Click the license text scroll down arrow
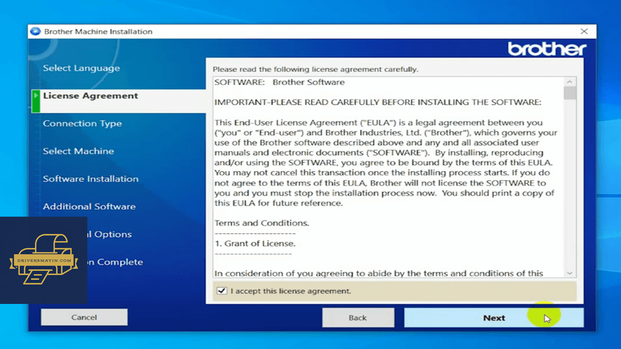 (x=570, y=273)
